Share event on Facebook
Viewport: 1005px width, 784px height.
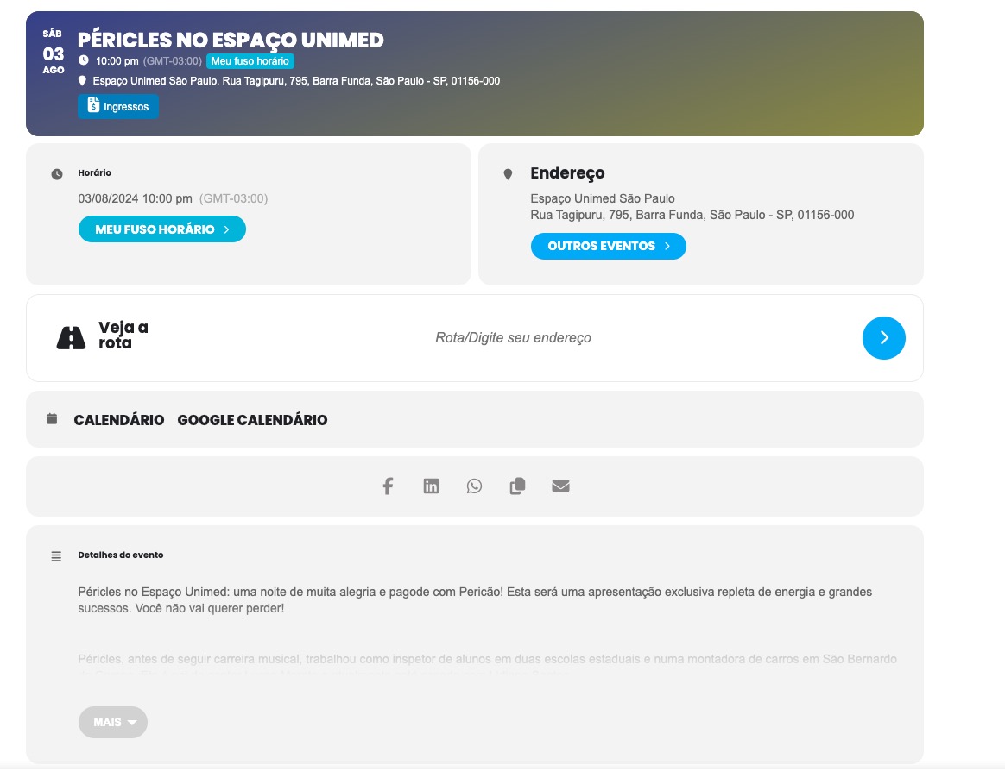[388, 486]
